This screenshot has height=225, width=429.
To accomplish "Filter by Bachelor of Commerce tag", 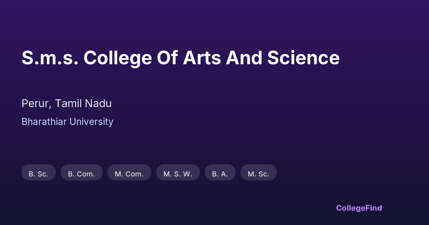I will click(x=82, y=172).
